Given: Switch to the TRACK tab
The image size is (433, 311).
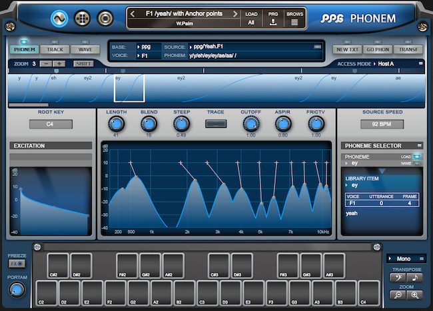Looking at the screenshot, I should pos(55,49).
